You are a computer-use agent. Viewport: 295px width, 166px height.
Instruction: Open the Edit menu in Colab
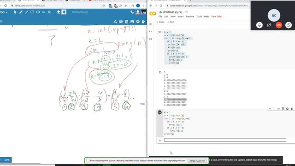pos(166,17)
